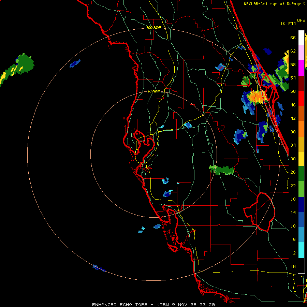Select the light green legend swatch
The image size is (307, 307).
[301, 189]
